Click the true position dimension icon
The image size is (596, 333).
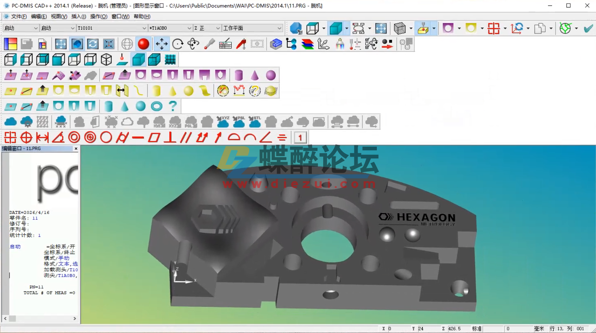27,137
